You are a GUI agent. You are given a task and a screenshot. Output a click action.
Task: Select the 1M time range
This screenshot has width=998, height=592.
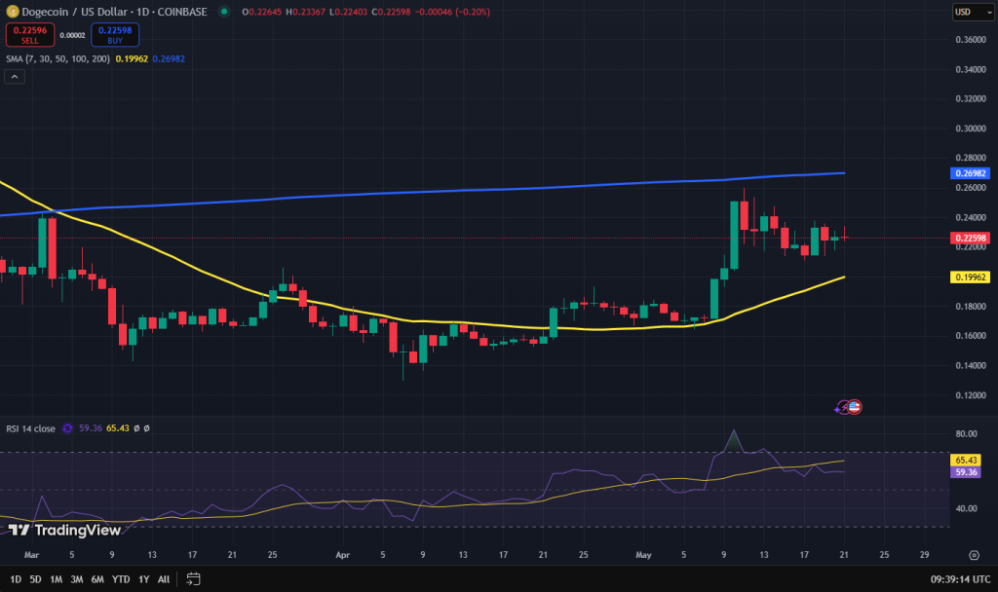tap(56, 579)
